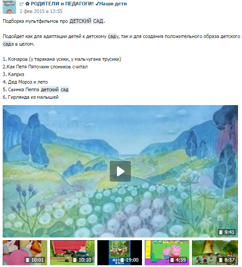The image size is (242, 267).
Task: Open the group avatar picture
Action: coord(9,7)
